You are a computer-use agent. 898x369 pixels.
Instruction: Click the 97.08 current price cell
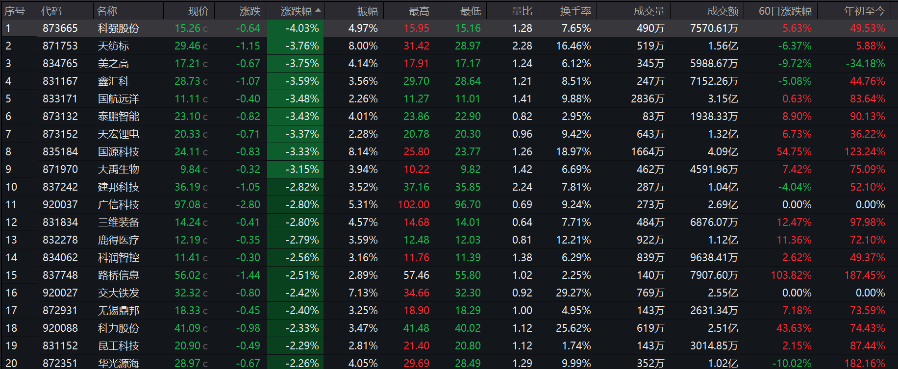click(188, 205)
